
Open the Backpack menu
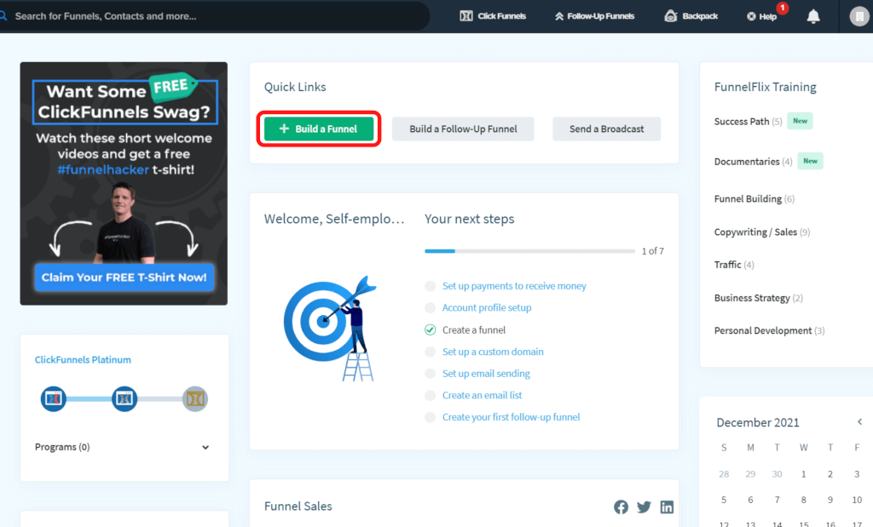(x=691, y=16)
